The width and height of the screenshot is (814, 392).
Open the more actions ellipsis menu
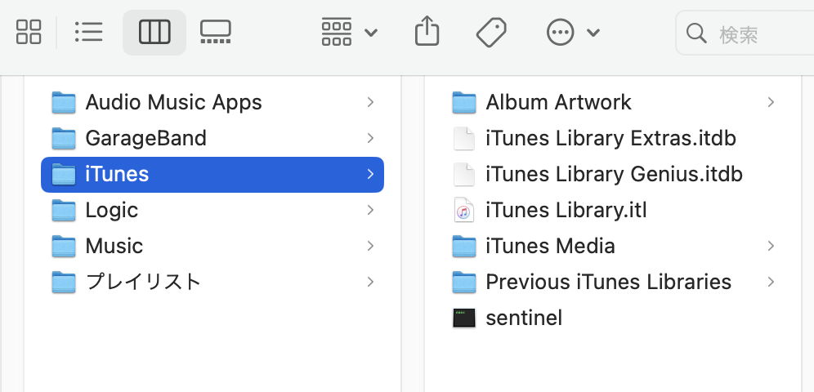pos(572,32)
